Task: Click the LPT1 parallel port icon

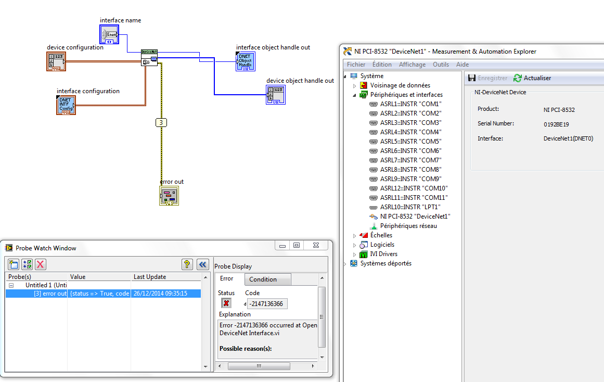Action: coord(373,207)
